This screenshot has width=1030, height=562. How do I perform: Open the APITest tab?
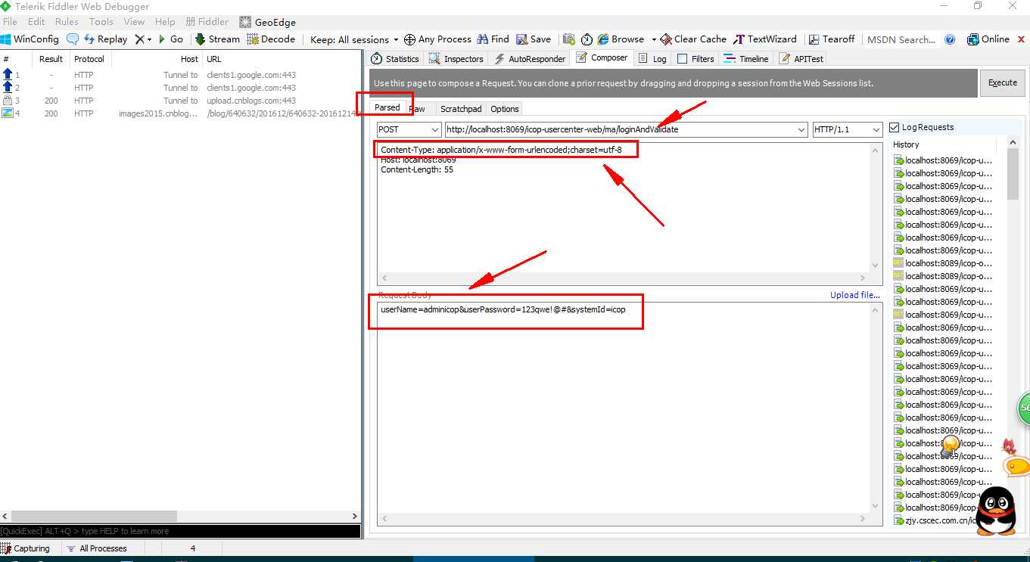click(801, 58)
